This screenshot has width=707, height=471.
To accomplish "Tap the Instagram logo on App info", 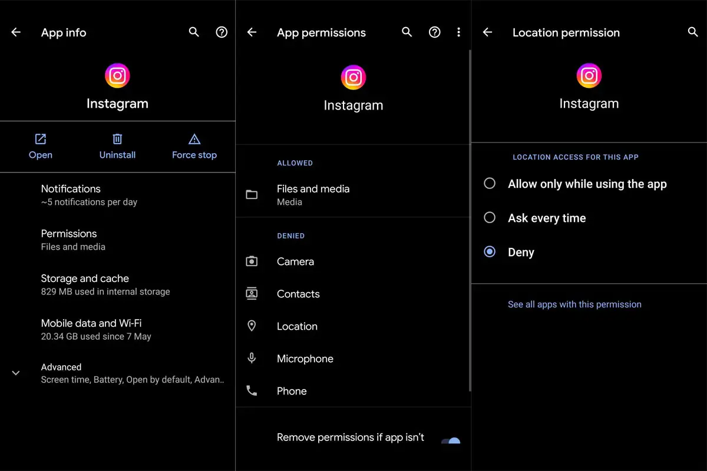I will 117,75.
